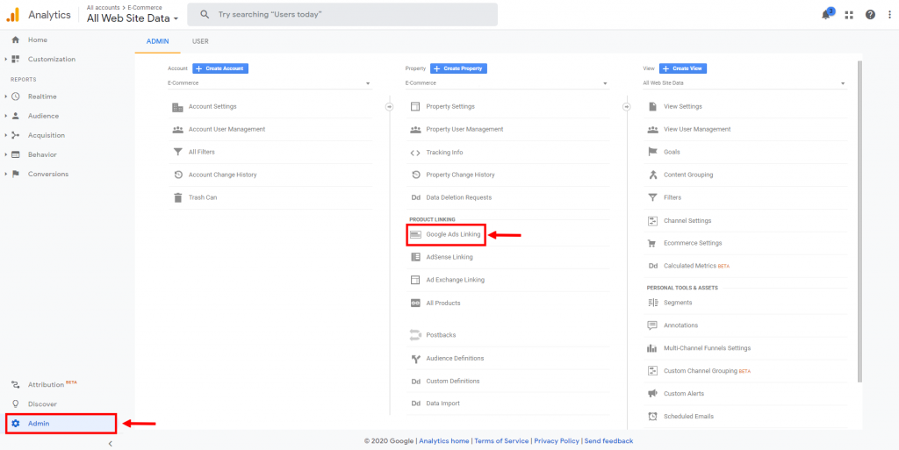Click the Create View button
Viewport: 899px width, 450px height.
click(x=683, y=68)
